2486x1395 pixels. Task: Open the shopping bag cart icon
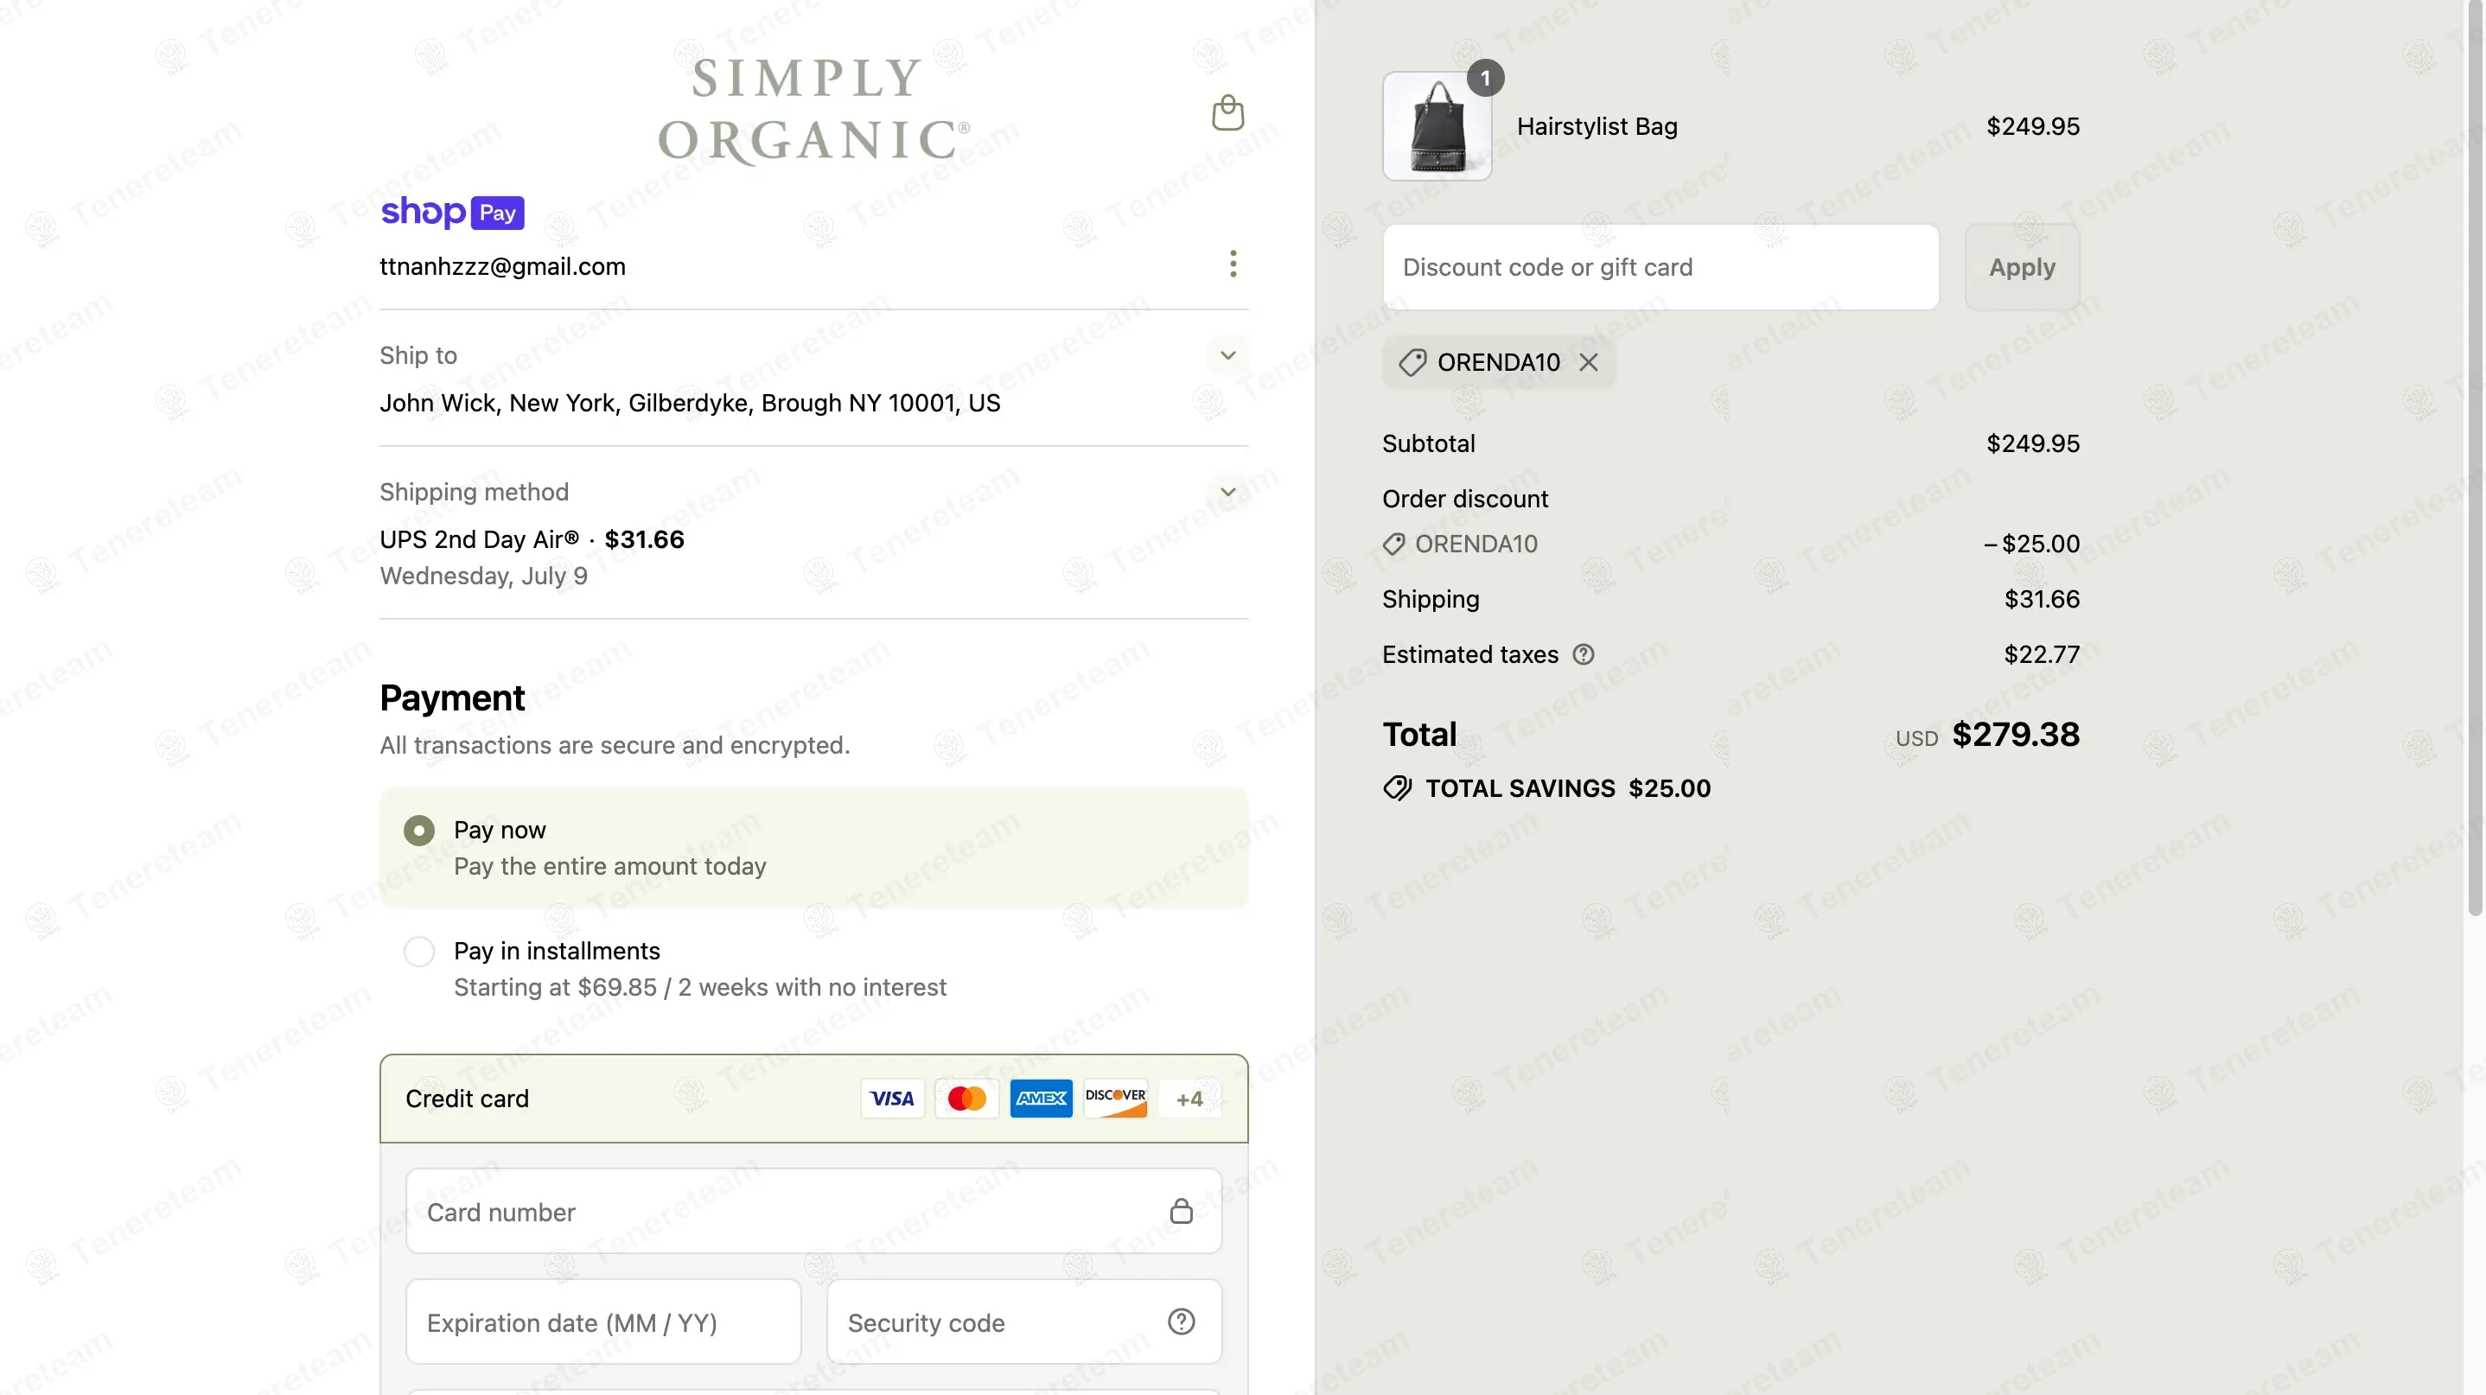pyautogui.click(x=1227, y=113)
